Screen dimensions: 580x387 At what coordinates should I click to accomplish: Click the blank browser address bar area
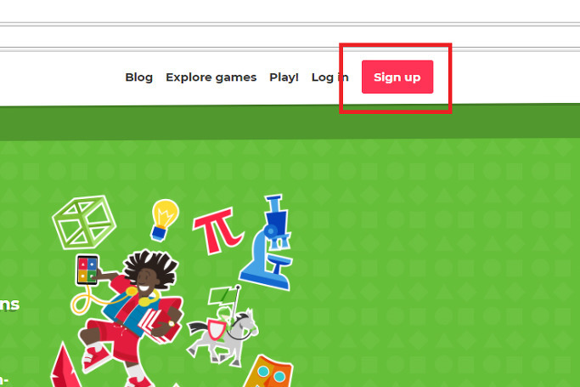tap(290, 37)
